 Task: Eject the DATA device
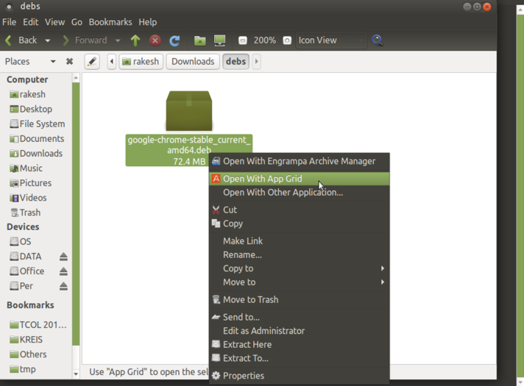click(x=63, y=257)
